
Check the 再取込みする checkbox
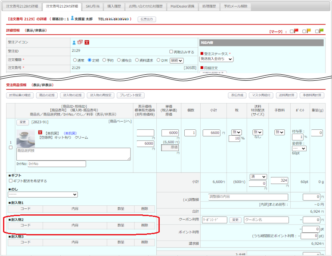coord(171,52)
